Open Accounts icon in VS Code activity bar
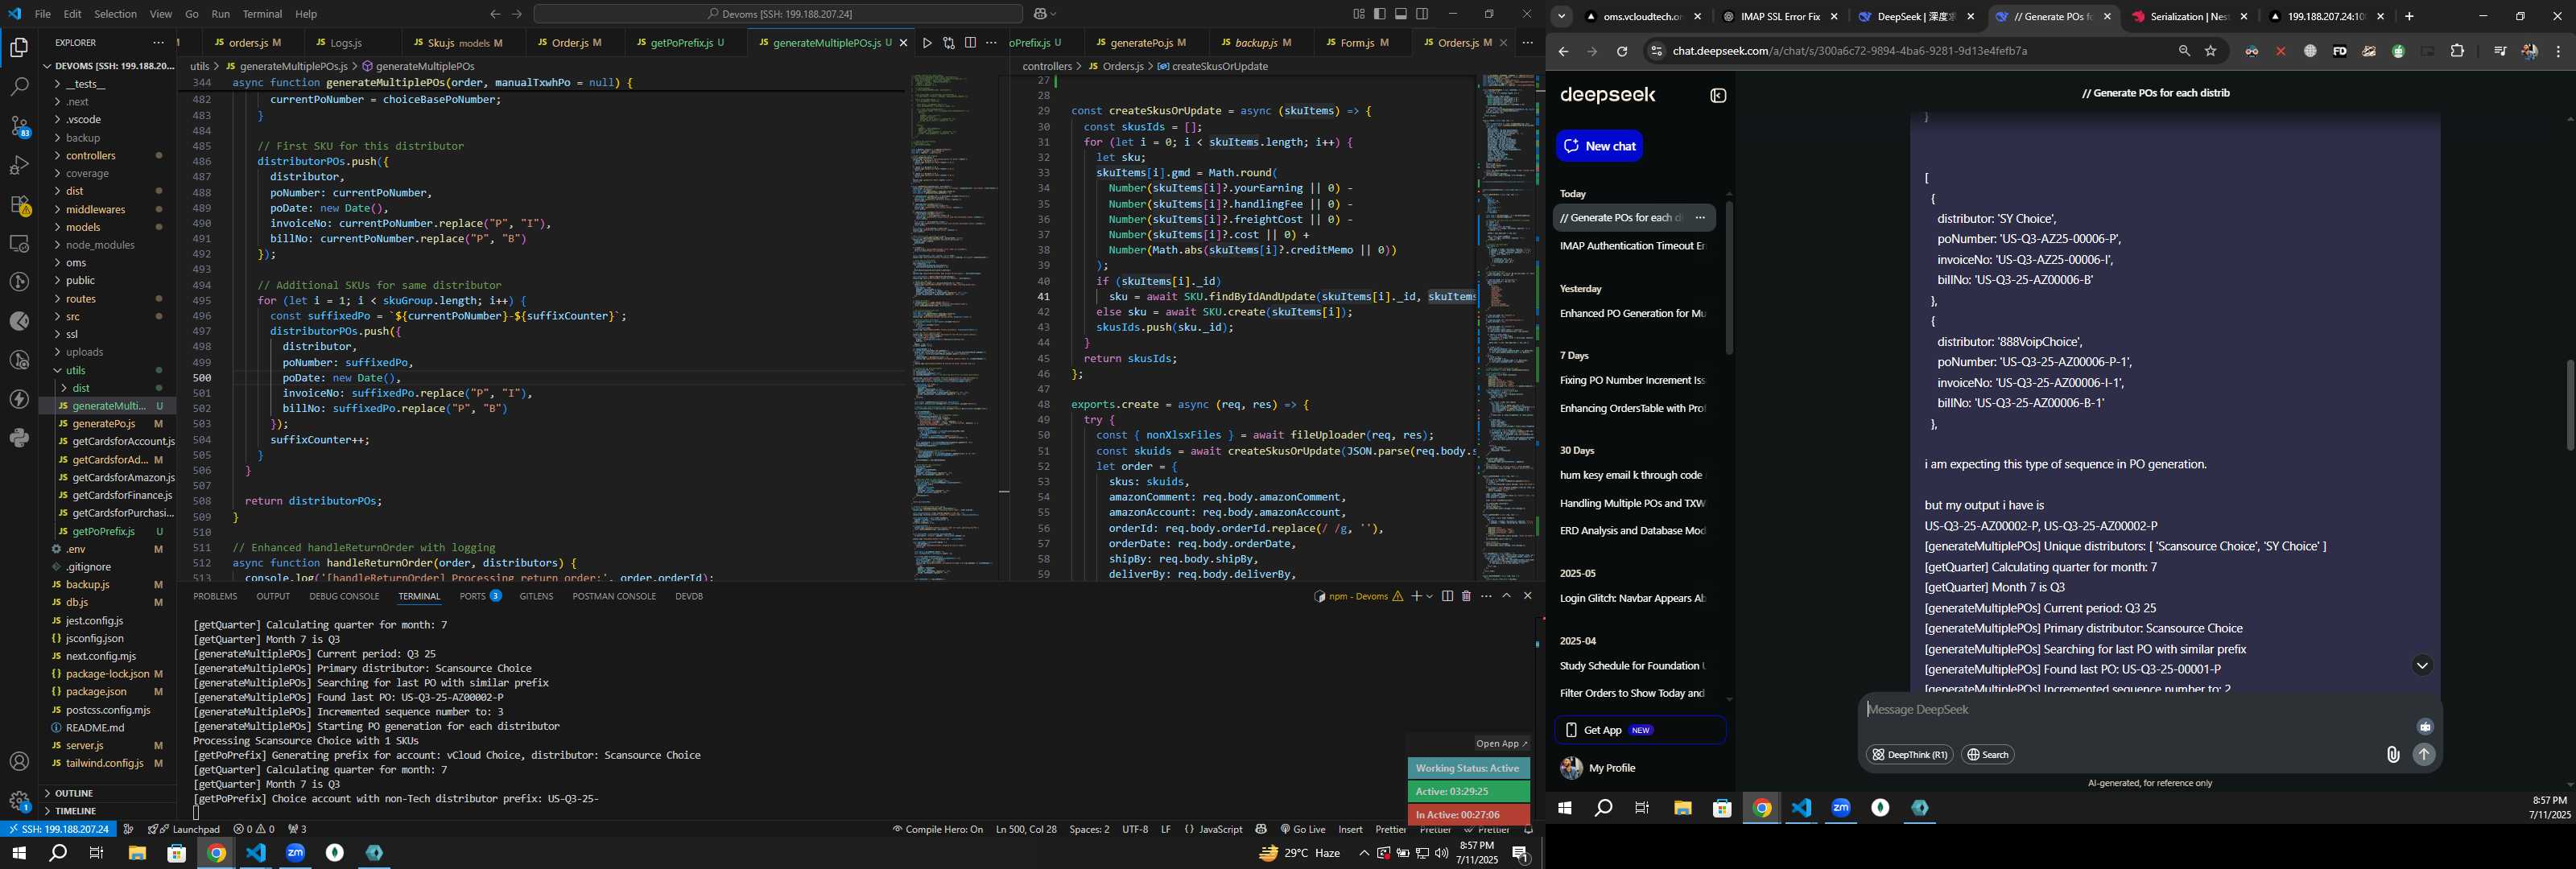Image resolution: width=2576 pixels, height=869 pixels. point(19,762)
